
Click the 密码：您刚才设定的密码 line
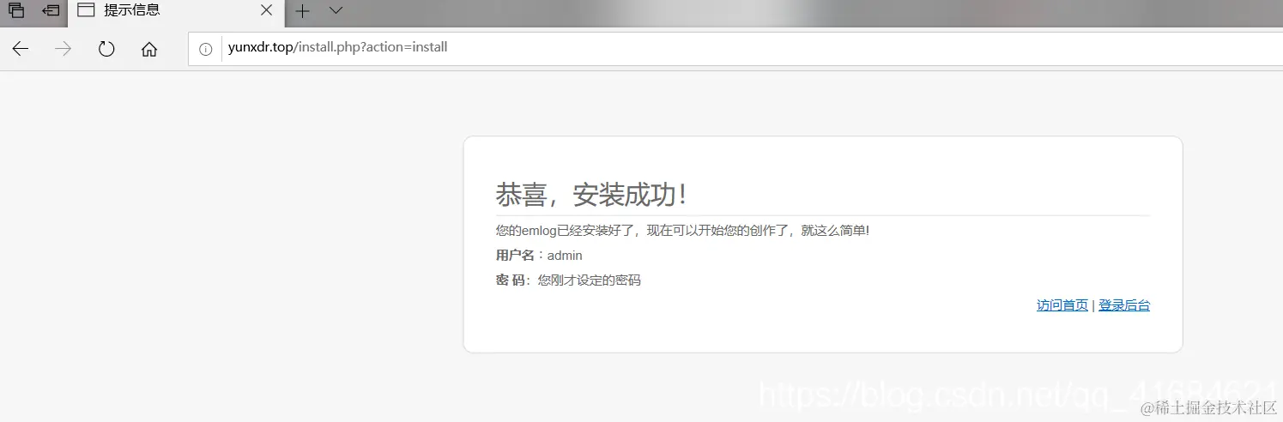[568, 280]
